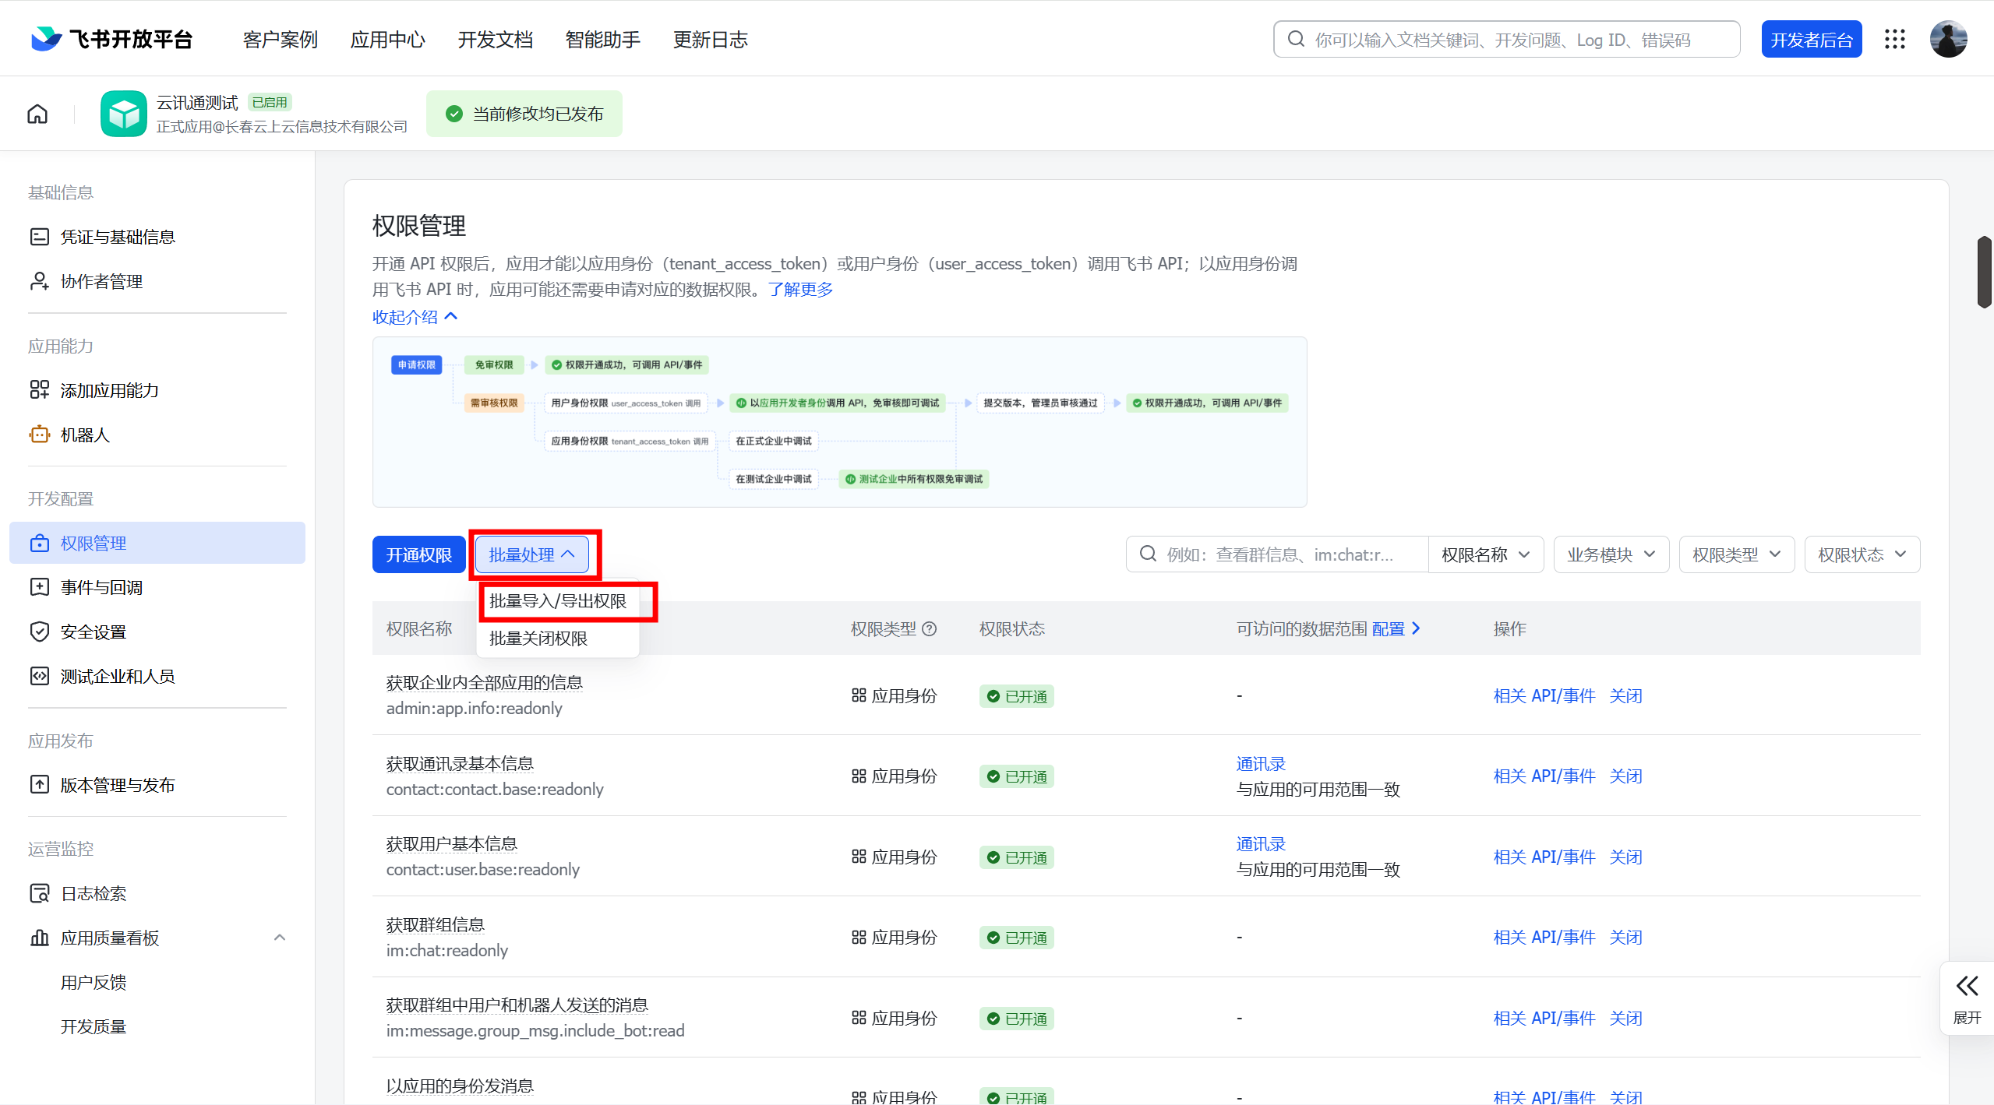Click the 安全设置 shield icon
The height and width of the screenshot is (1105, 1994).
pos(39,632)
